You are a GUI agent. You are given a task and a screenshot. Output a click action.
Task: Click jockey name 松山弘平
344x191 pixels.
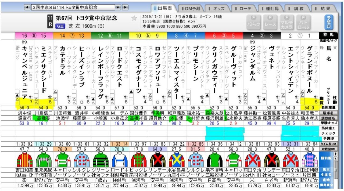pyautogui.click(x=234, y=113)
